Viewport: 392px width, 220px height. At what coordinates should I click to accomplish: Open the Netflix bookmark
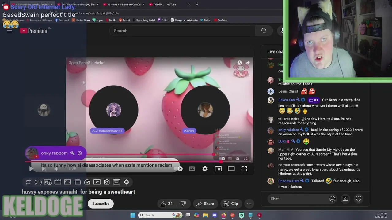pyautogui.click(x=111, y=20)
